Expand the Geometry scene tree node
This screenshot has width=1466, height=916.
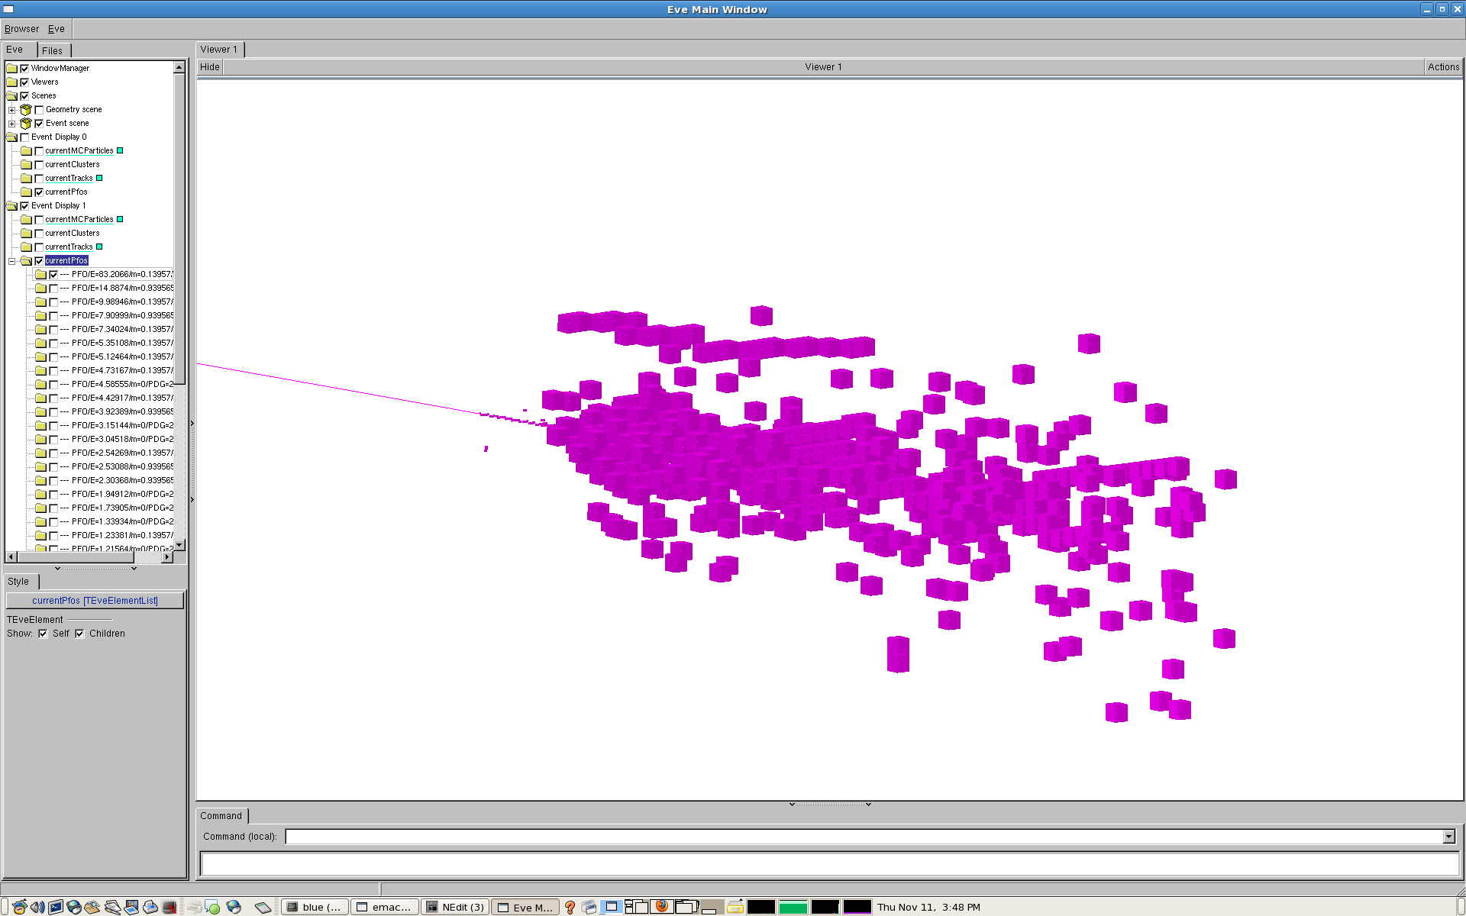(x=12, y=110)
